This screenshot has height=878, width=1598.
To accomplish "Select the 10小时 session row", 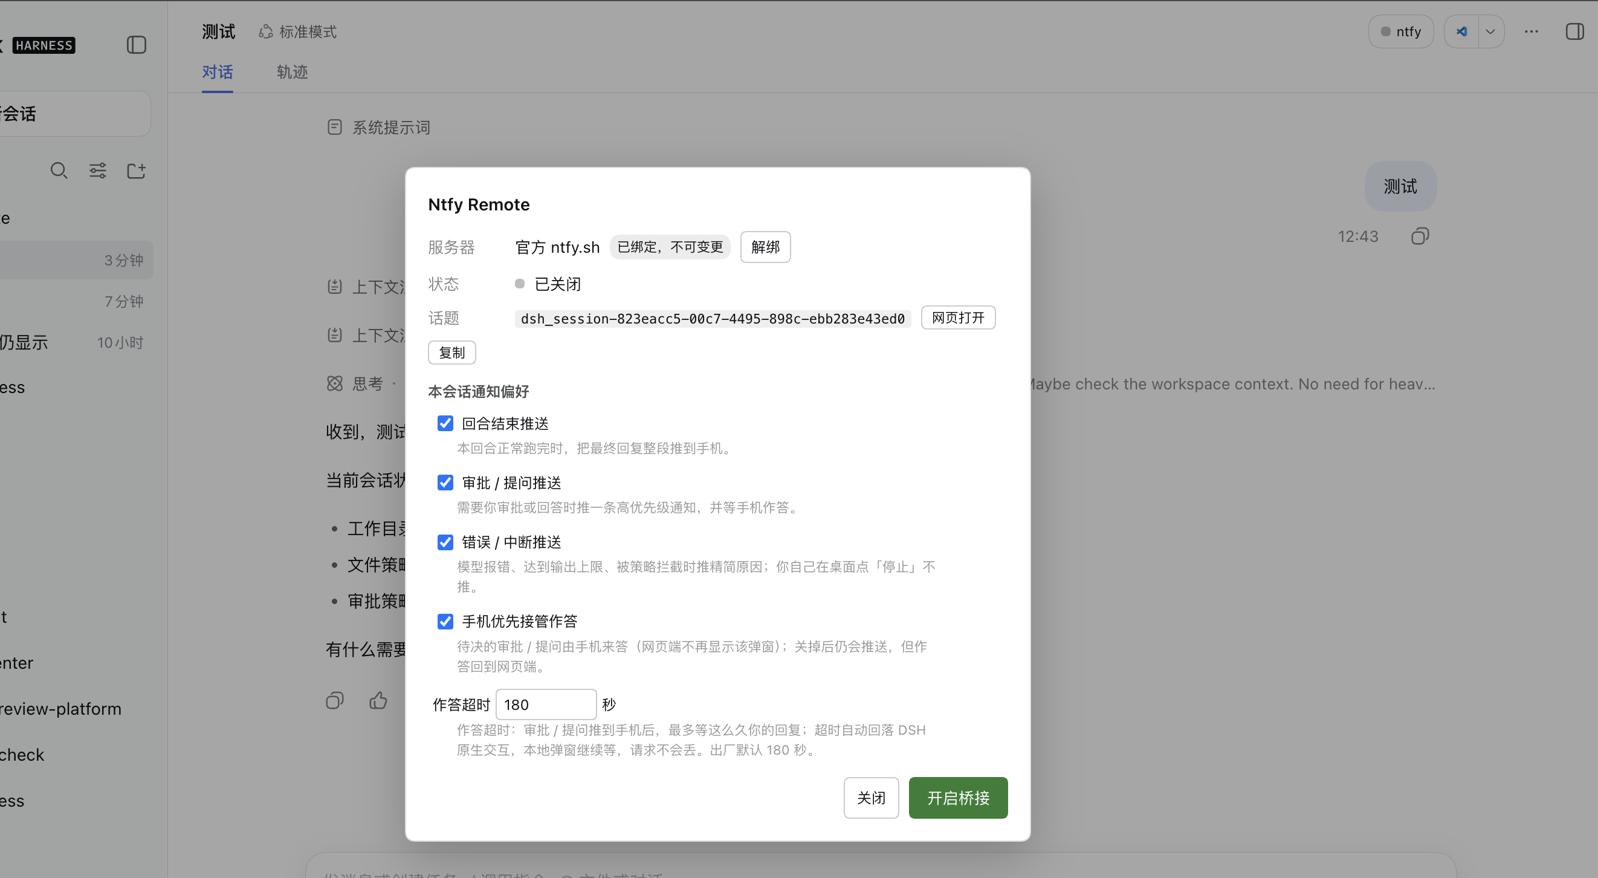I will 76,342.
